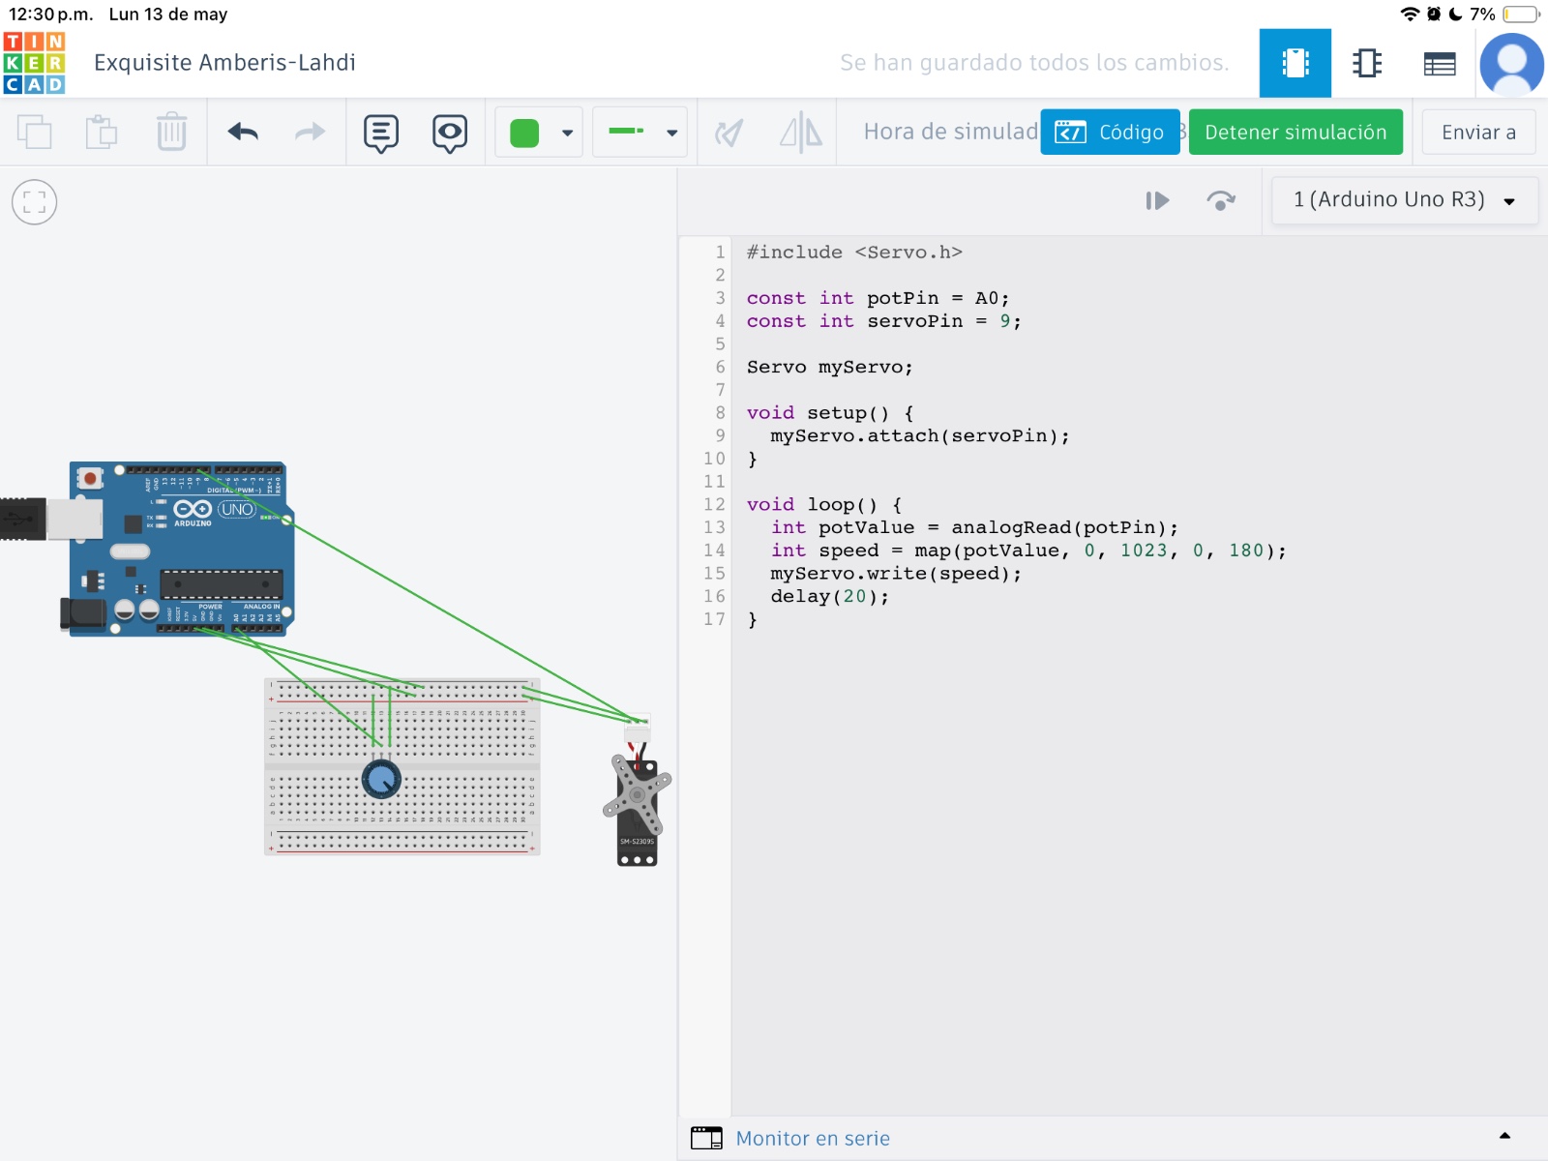This screenshot has width=1548, height=1161.
Task: Click the redo arrow icon
Action: 310,133
